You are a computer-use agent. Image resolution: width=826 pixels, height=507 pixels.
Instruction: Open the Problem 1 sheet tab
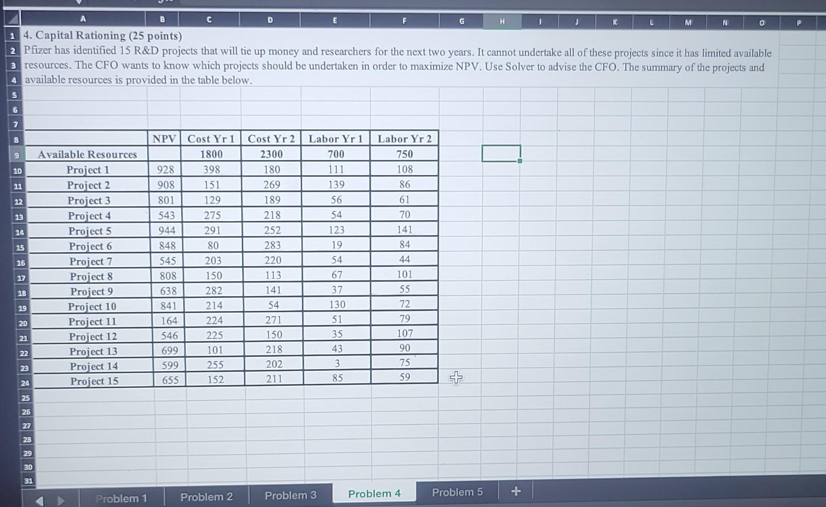(122, 498)
